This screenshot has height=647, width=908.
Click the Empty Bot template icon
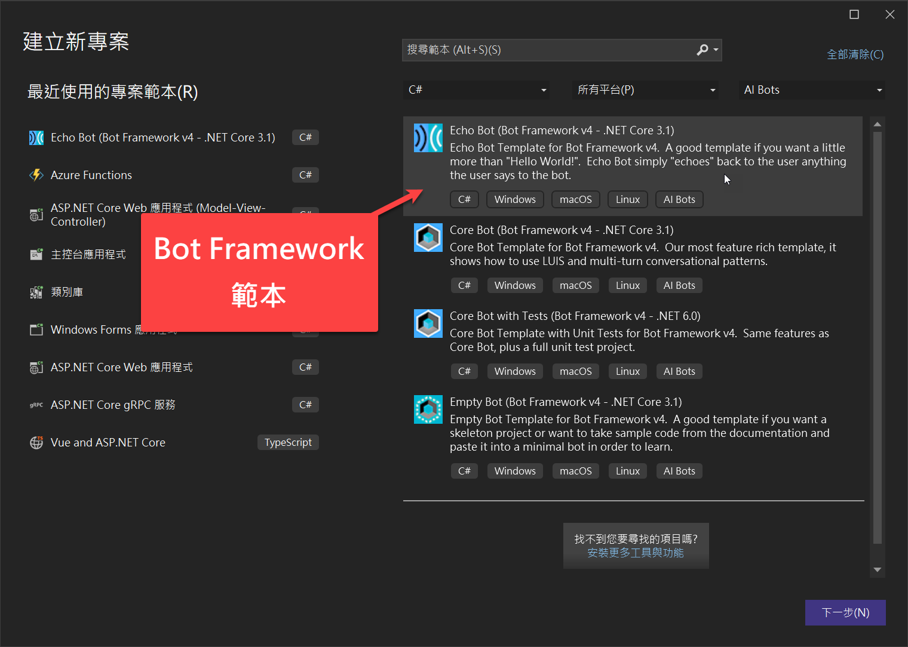tap(428, 409)
